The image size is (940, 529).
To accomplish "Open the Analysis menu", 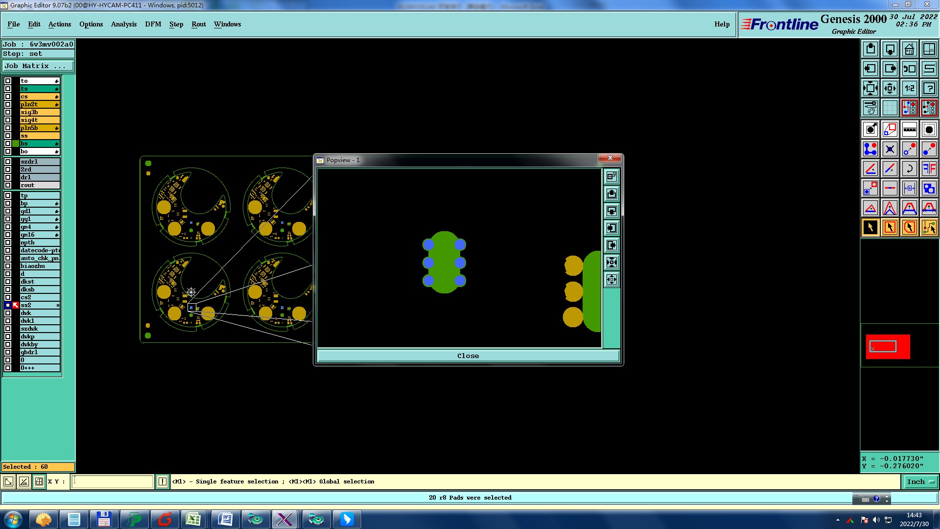I will [123, 24].
